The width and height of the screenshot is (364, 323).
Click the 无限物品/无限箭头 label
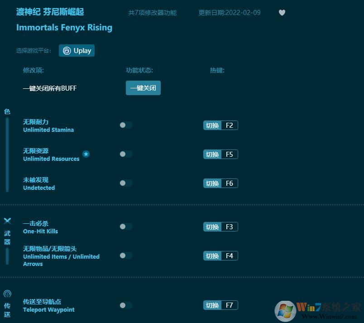(50, 249)
